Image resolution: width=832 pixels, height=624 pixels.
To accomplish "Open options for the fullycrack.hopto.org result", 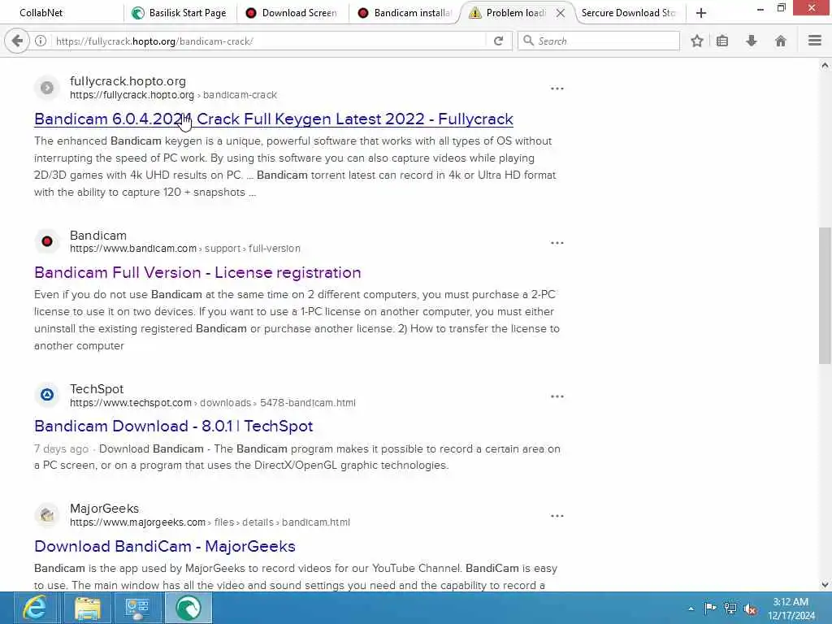I will [x=557, y=89].
